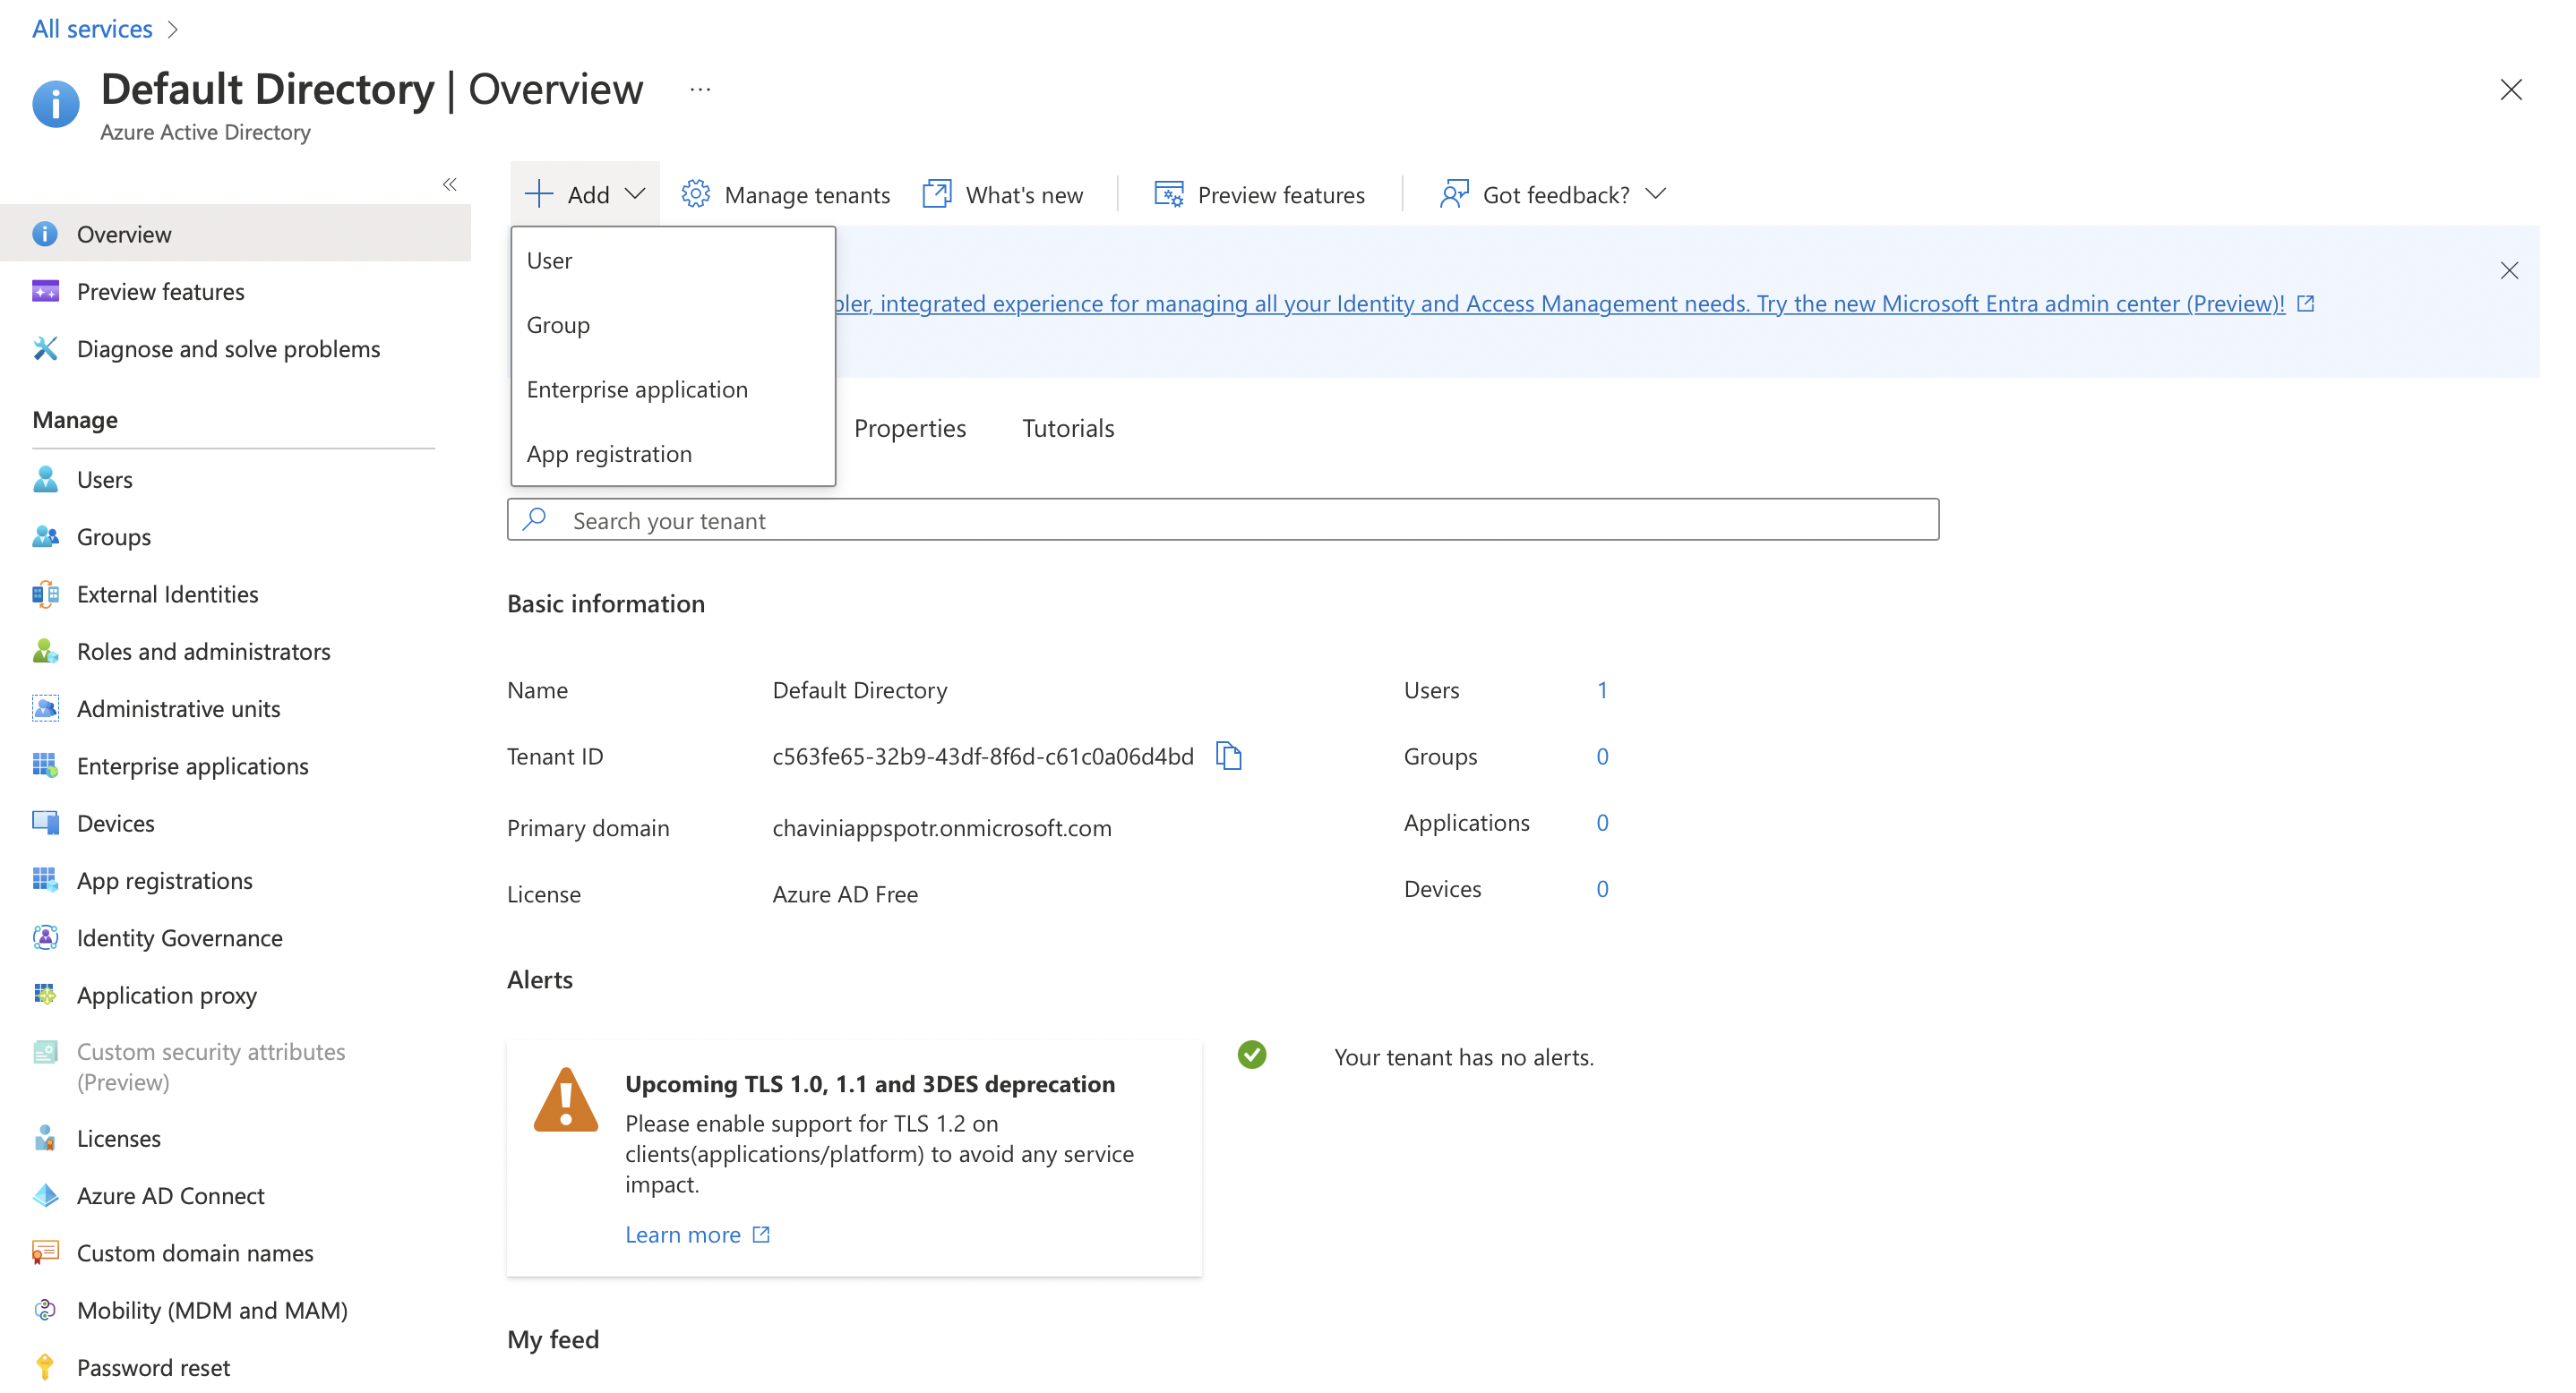Click the Users icon in sidebar

pyautogui.click(x=45, y=479)
